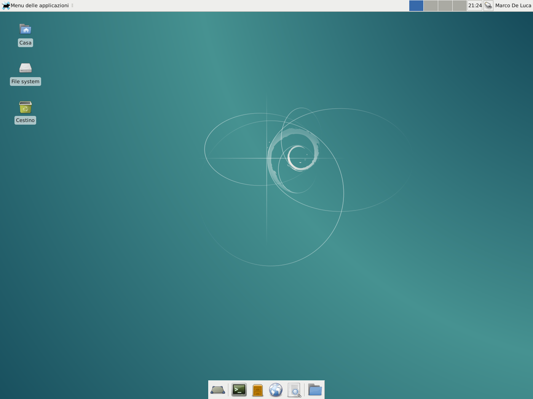Click the Casa label under its icon
The width and height of the screenshot is (533, 399).
tap(25, 43)
